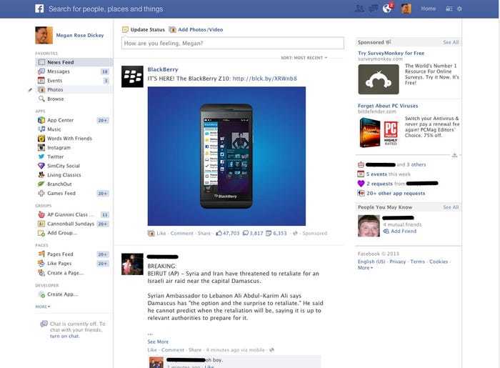Click the SurveyMonkey logo image

379,79
